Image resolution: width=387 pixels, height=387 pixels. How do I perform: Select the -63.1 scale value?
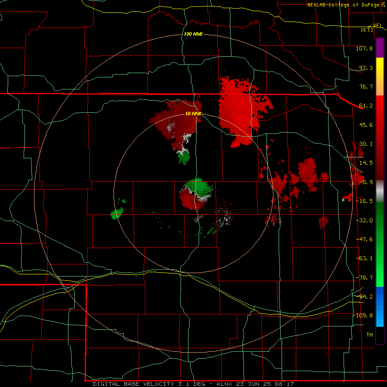(364, 258)
